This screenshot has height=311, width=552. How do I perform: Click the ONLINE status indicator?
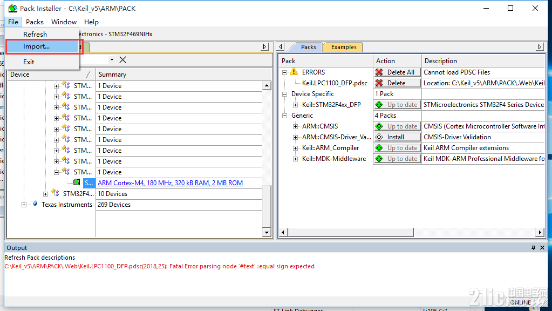(520, 302)
